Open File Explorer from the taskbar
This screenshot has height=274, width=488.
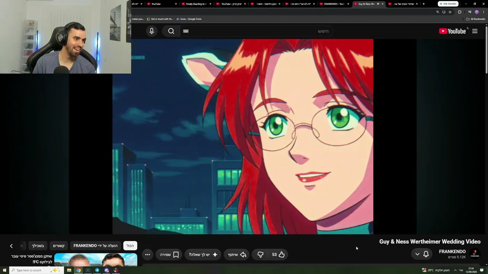point(69,270)
